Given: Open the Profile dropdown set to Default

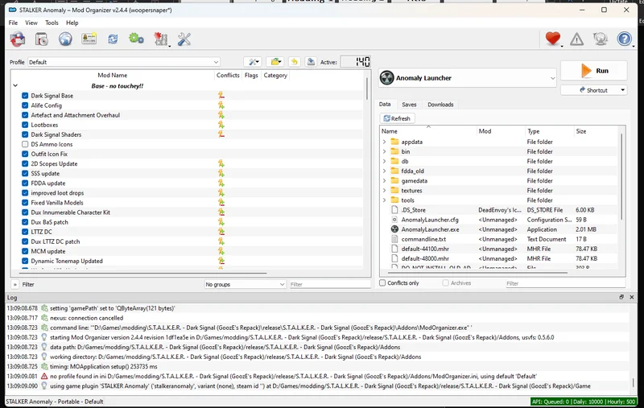Looking at the screenshot, I should pyautogui.click(x=124, y=62).
